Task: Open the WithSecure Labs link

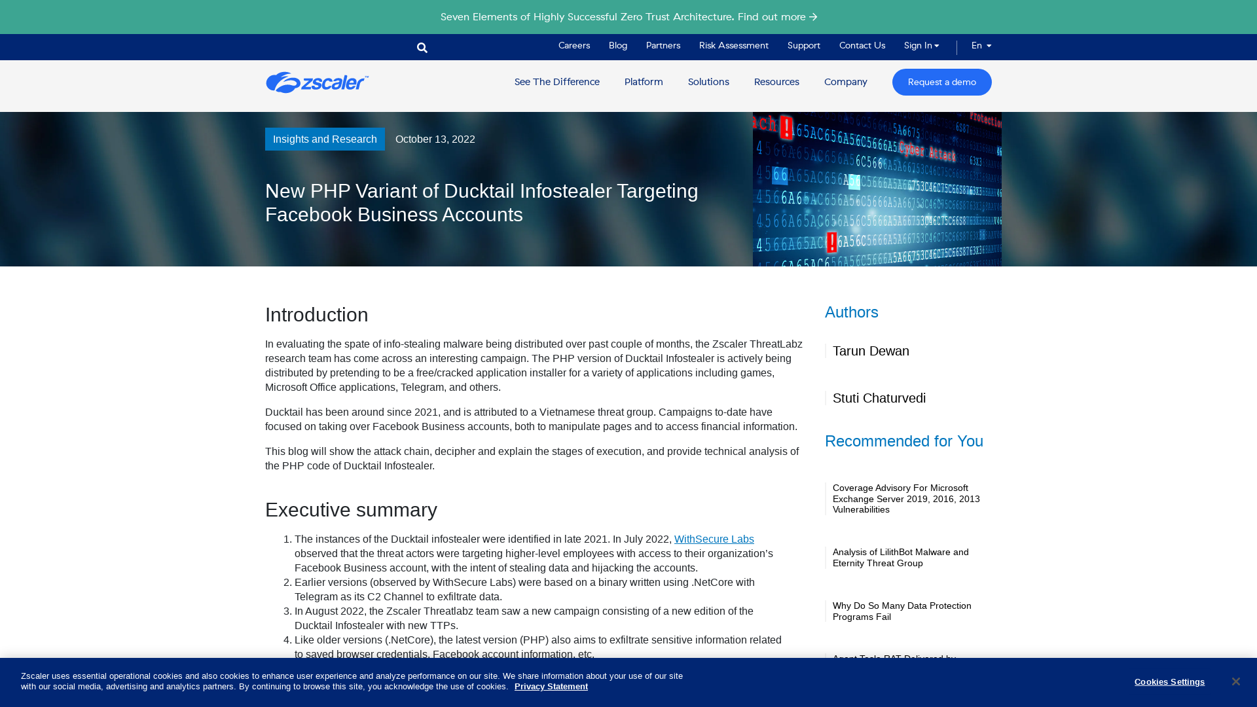Action: 714,539
